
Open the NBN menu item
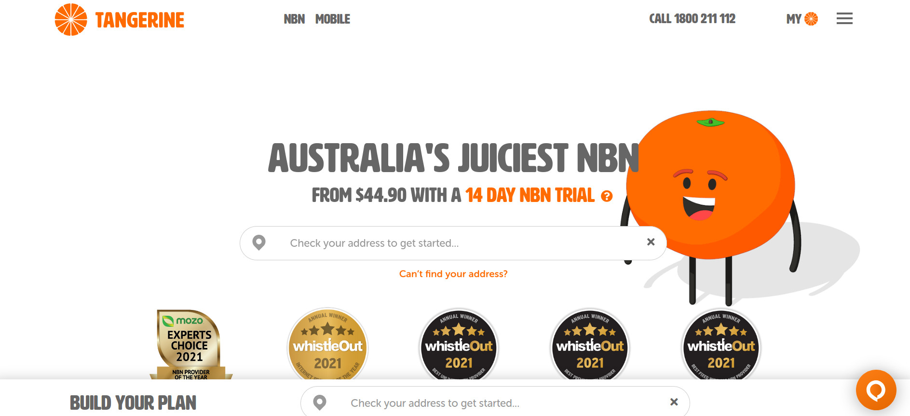(x=294, y=19)
